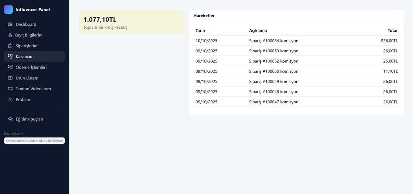Go to the Profilim page

click(x=23, y=100)
